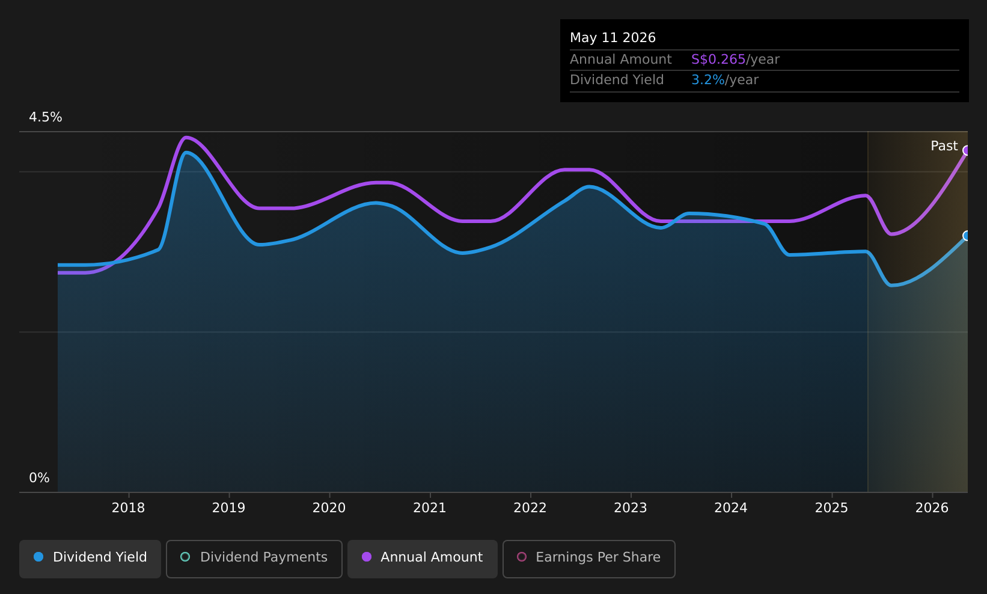Toggle the Annual Amount series

click(423, 559)
